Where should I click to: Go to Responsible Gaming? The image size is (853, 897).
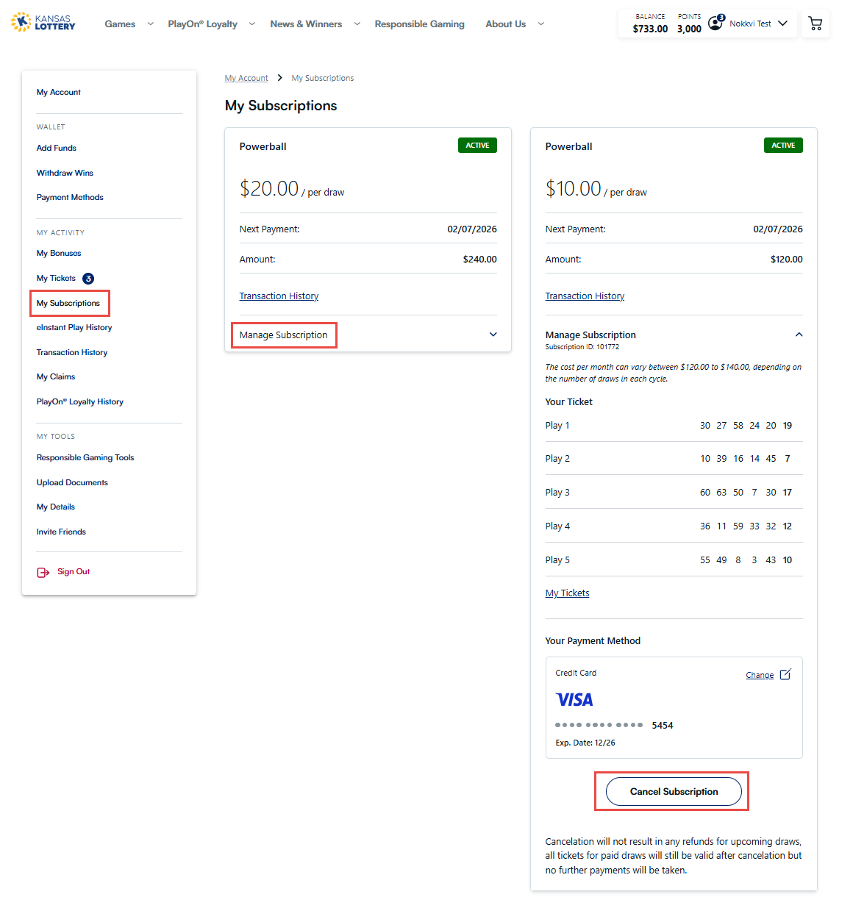(419, 24)
